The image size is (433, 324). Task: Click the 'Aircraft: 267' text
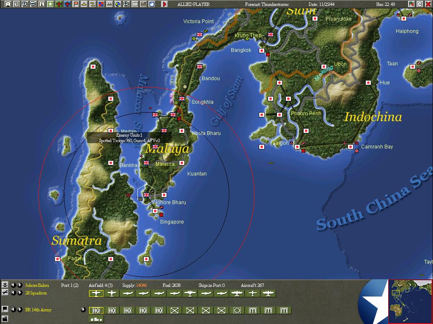[252, 285]
